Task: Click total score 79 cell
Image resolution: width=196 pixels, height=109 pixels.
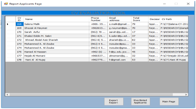Action: point(140,24)
